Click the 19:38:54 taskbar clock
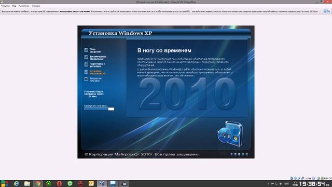Screen dimensions: 332x187 pos(312,183)
